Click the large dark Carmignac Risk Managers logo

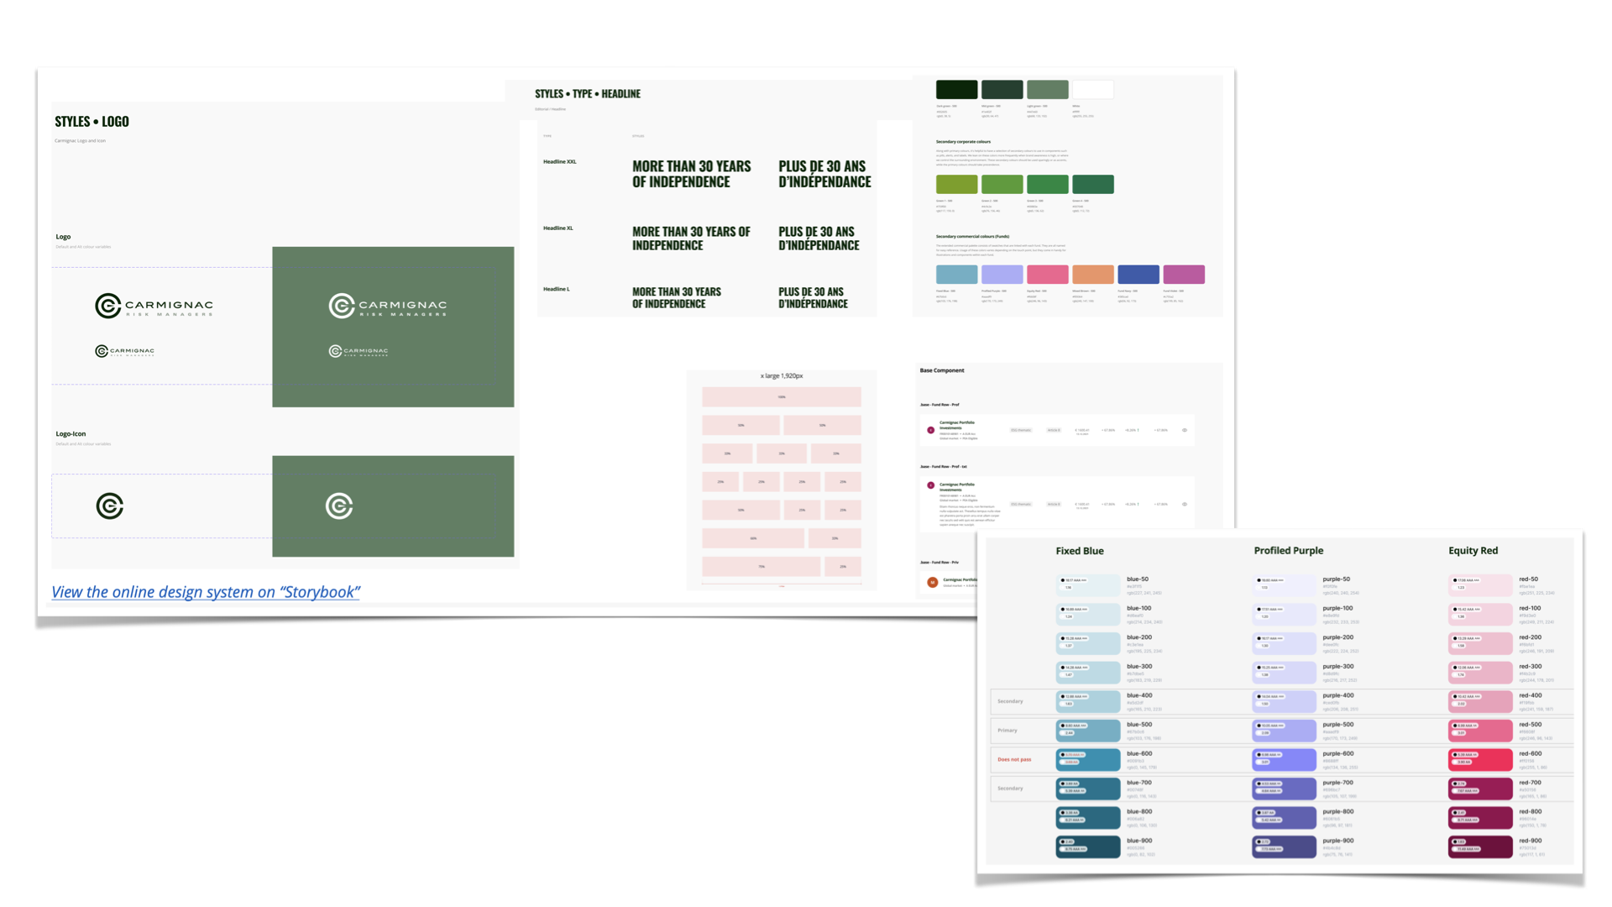tap(154, 306)
